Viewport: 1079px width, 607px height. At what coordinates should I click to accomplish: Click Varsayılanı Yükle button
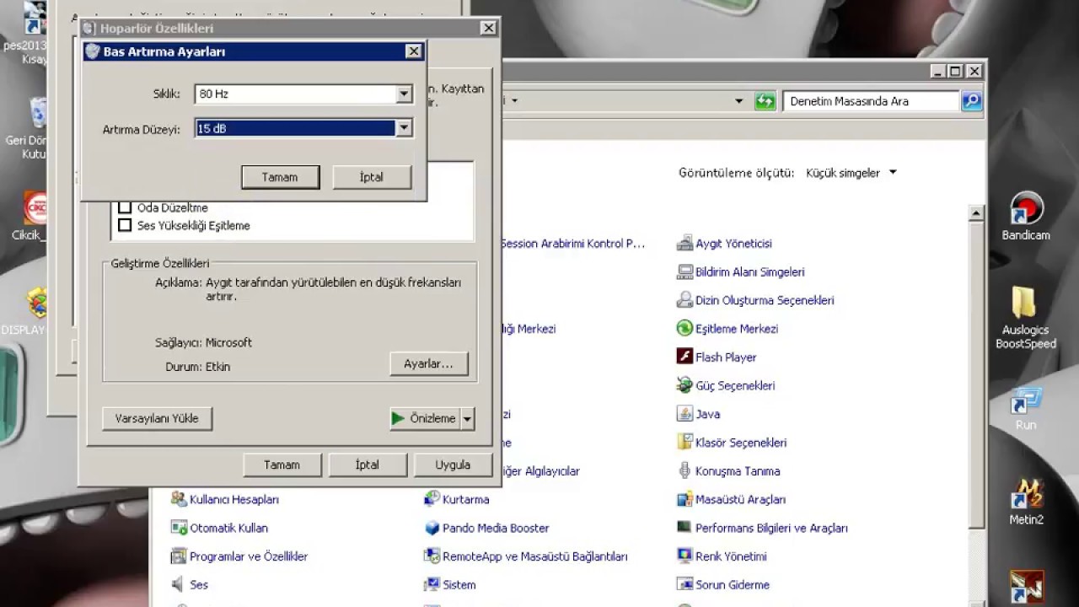coord(157,418)
